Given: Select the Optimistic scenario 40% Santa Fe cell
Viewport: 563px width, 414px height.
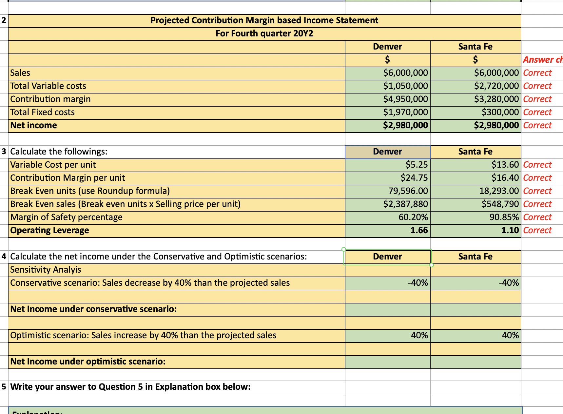Looking at the screenshot, I should click(475, 335).
